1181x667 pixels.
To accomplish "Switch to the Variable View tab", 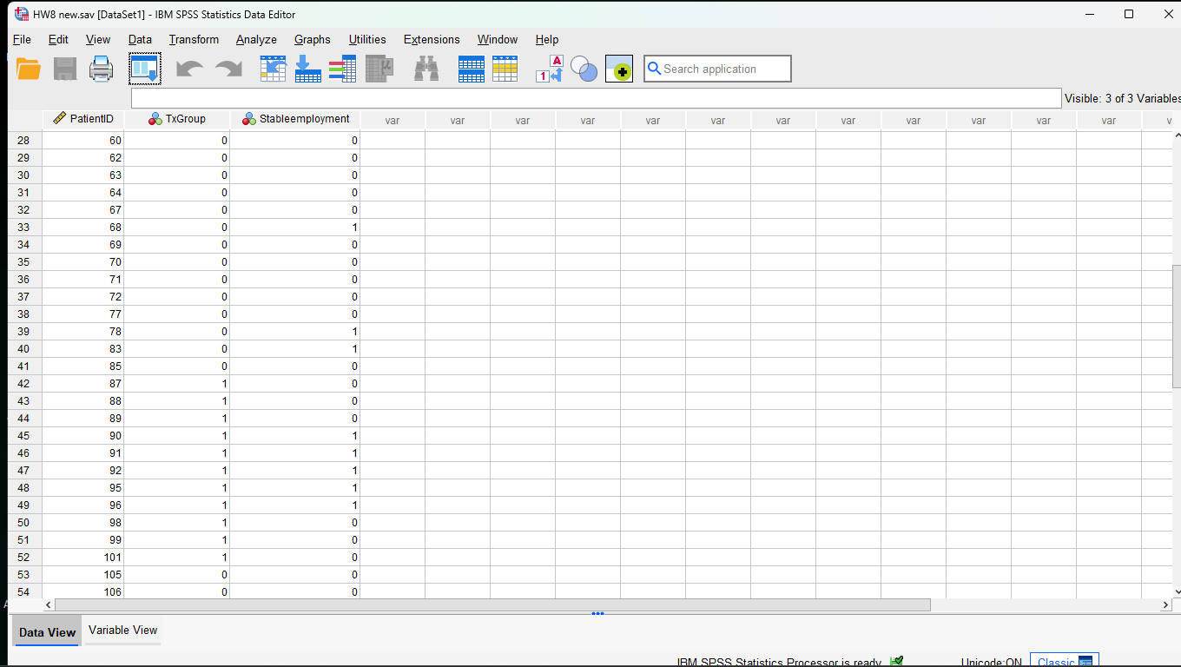I will (123, 631).
